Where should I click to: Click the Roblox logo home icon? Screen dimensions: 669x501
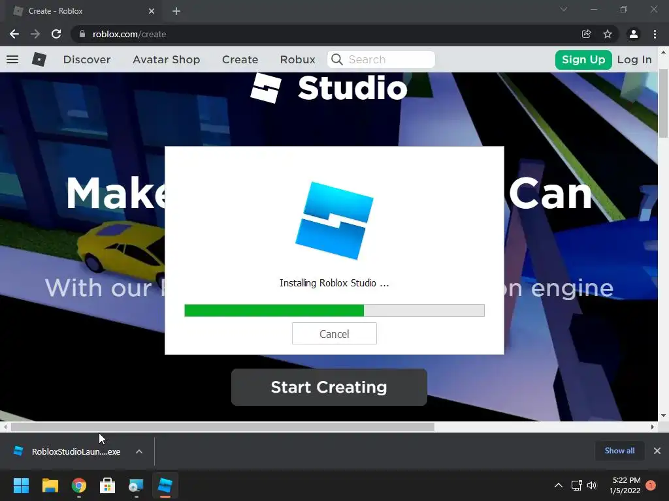(39, 59)
